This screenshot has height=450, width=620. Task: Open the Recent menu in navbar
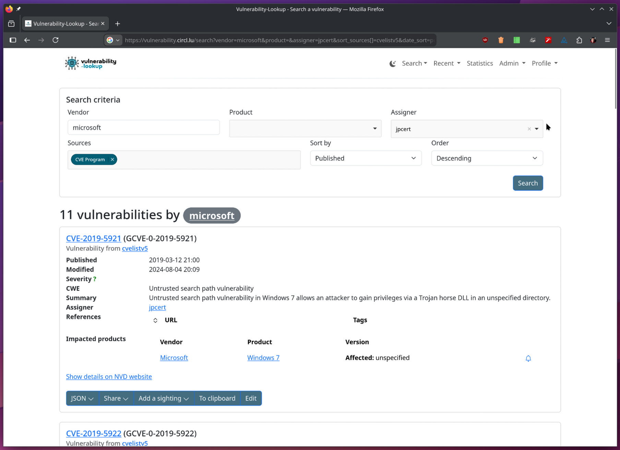pyautogui.click(x=446, y=63)
